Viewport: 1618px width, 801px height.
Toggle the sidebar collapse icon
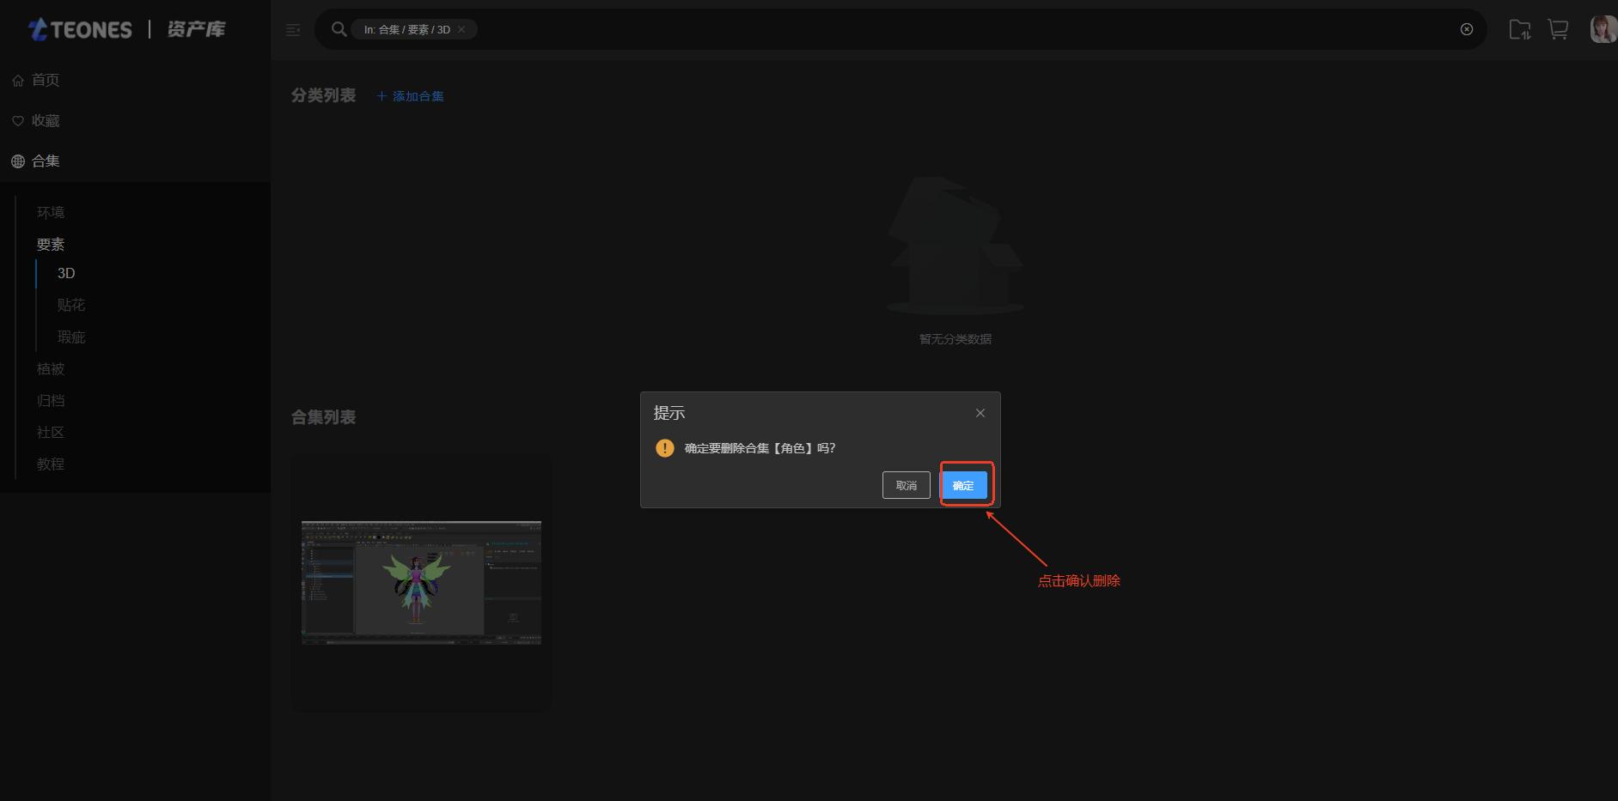(x=293, y=30)
